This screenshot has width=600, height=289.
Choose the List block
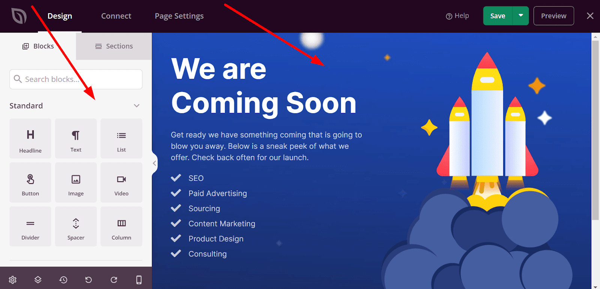pyautogui.click(x=121, y=139)
